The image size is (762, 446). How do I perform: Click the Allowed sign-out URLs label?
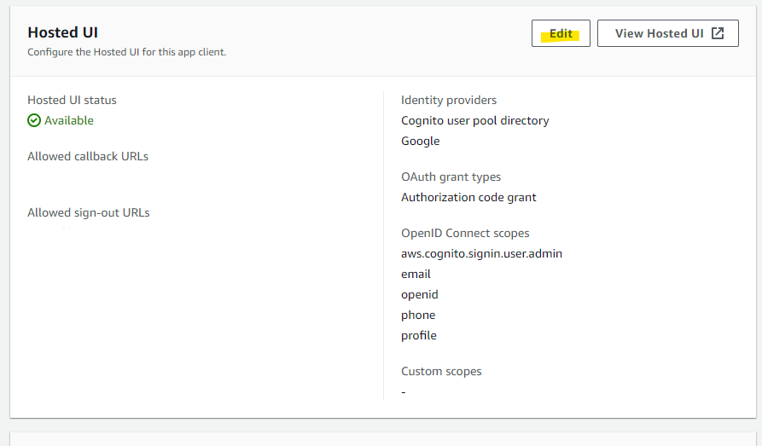pos(89,213)
